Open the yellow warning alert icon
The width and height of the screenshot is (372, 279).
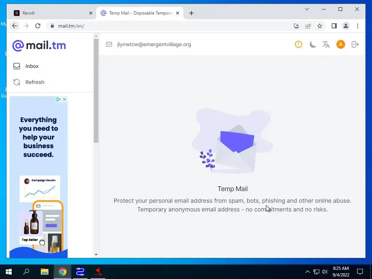click(299, 44)
